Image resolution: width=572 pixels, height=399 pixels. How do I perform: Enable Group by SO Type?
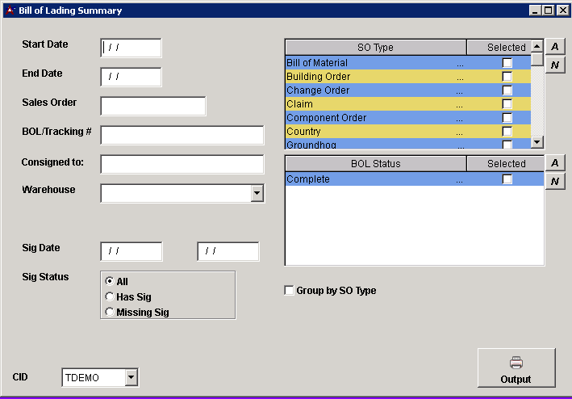[x=290, y=291]
